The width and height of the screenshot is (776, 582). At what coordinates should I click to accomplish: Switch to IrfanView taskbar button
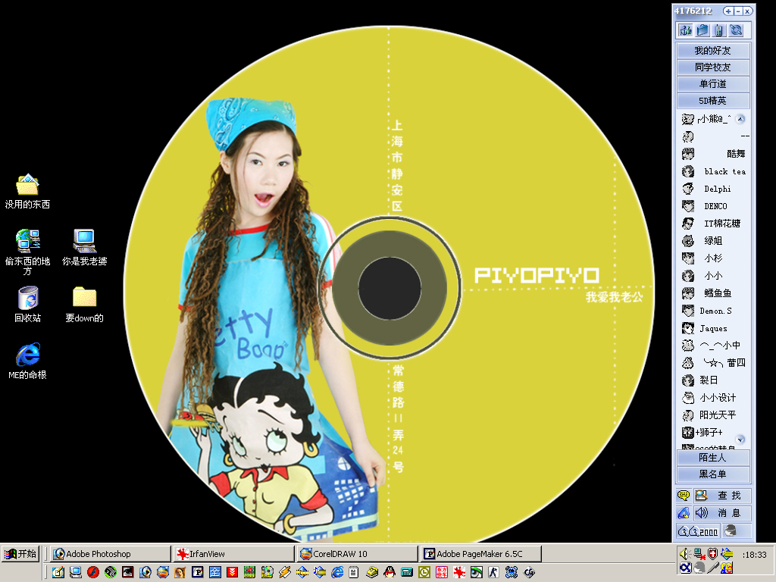coord(234,554)
